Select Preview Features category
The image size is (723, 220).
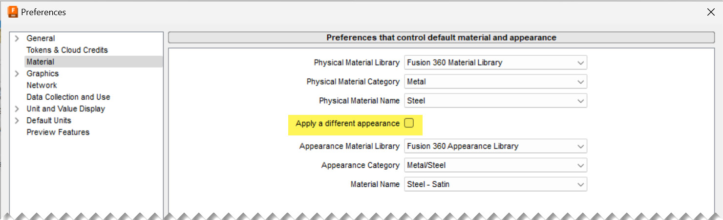coord(58,132)
